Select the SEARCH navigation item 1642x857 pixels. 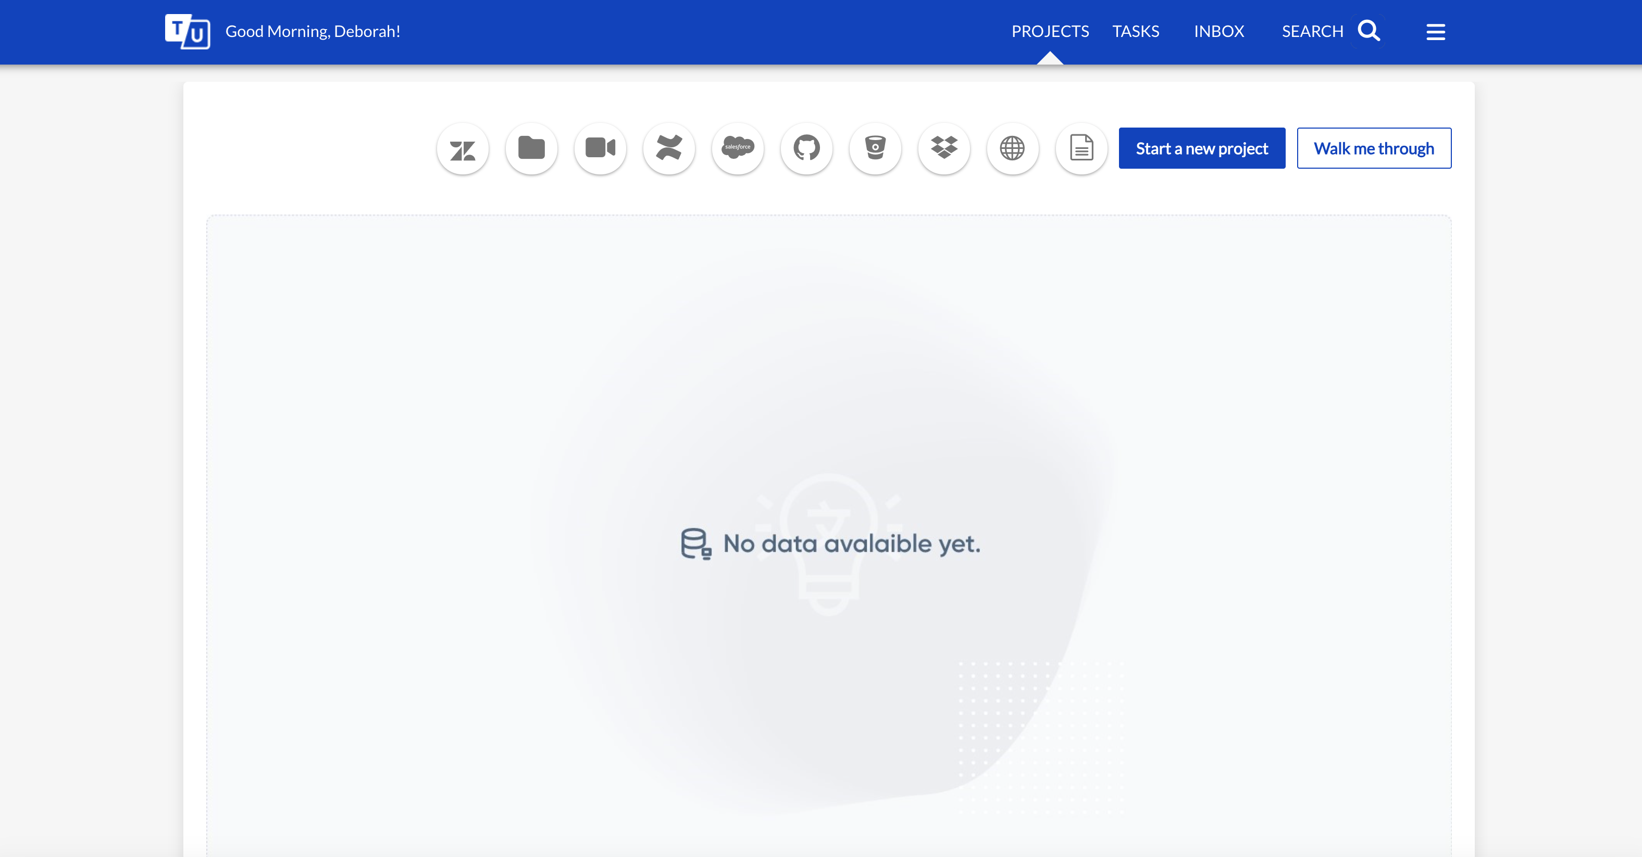coord(1312,30)
